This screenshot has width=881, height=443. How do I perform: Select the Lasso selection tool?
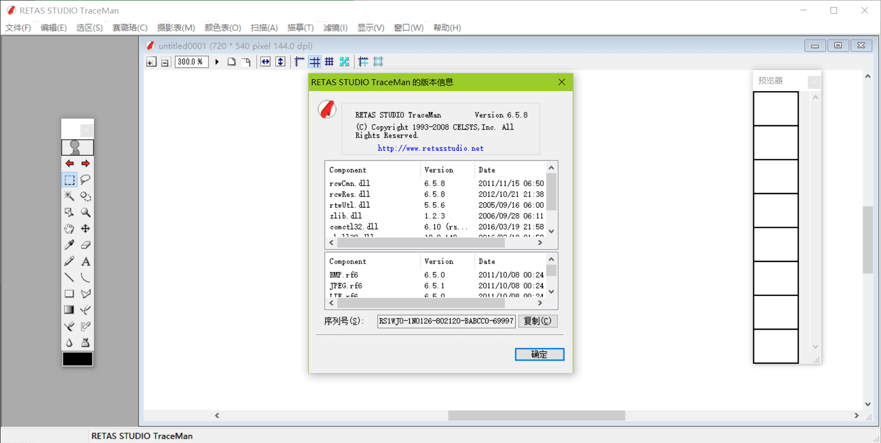[x=86, y=179]
